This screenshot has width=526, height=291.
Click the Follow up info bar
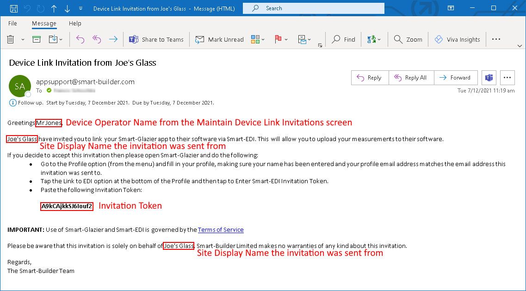(111, 103)
